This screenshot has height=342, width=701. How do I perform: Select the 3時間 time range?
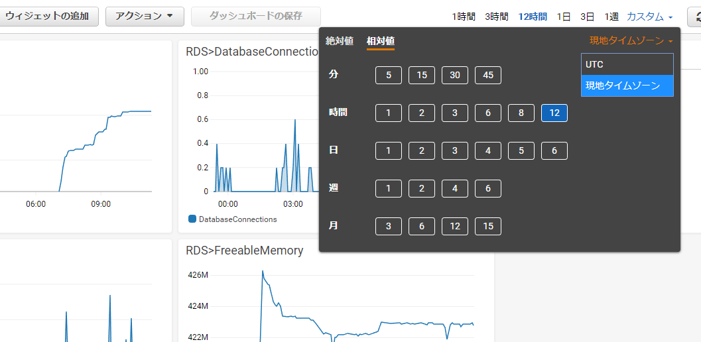[496, 17]
